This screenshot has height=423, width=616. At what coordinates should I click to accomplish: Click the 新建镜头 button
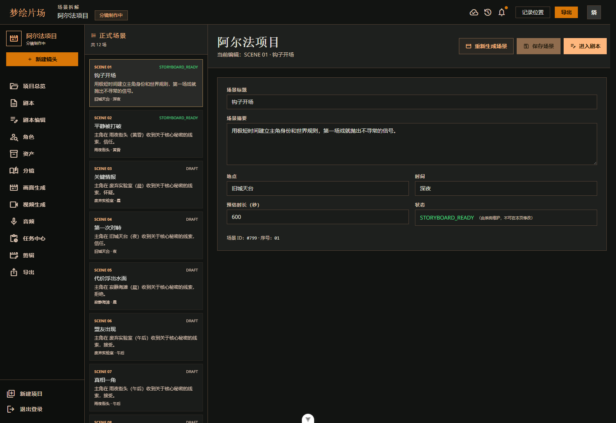(42, 59)
